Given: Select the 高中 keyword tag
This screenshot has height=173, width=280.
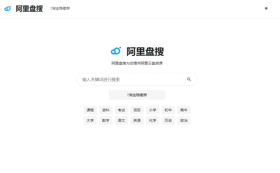Looking at the screenshot, I should pos(184,110).
